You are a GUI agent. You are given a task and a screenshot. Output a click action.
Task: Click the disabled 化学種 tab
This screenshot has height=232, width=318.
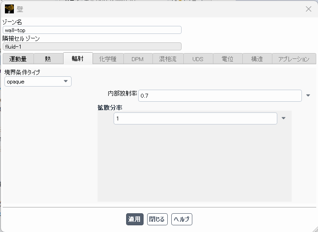(x=108, y=59)
